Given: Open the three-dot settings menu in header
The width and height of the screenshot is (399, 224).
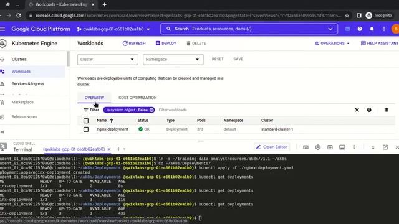Looking at the screenshot, I should [x=384, y=29].
